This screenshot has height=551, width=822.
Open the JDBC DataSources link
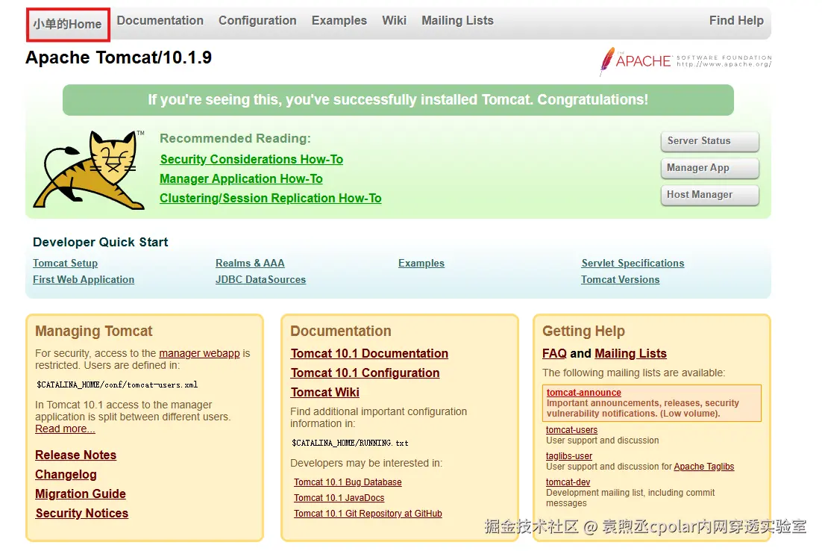(x=260, y=280)
